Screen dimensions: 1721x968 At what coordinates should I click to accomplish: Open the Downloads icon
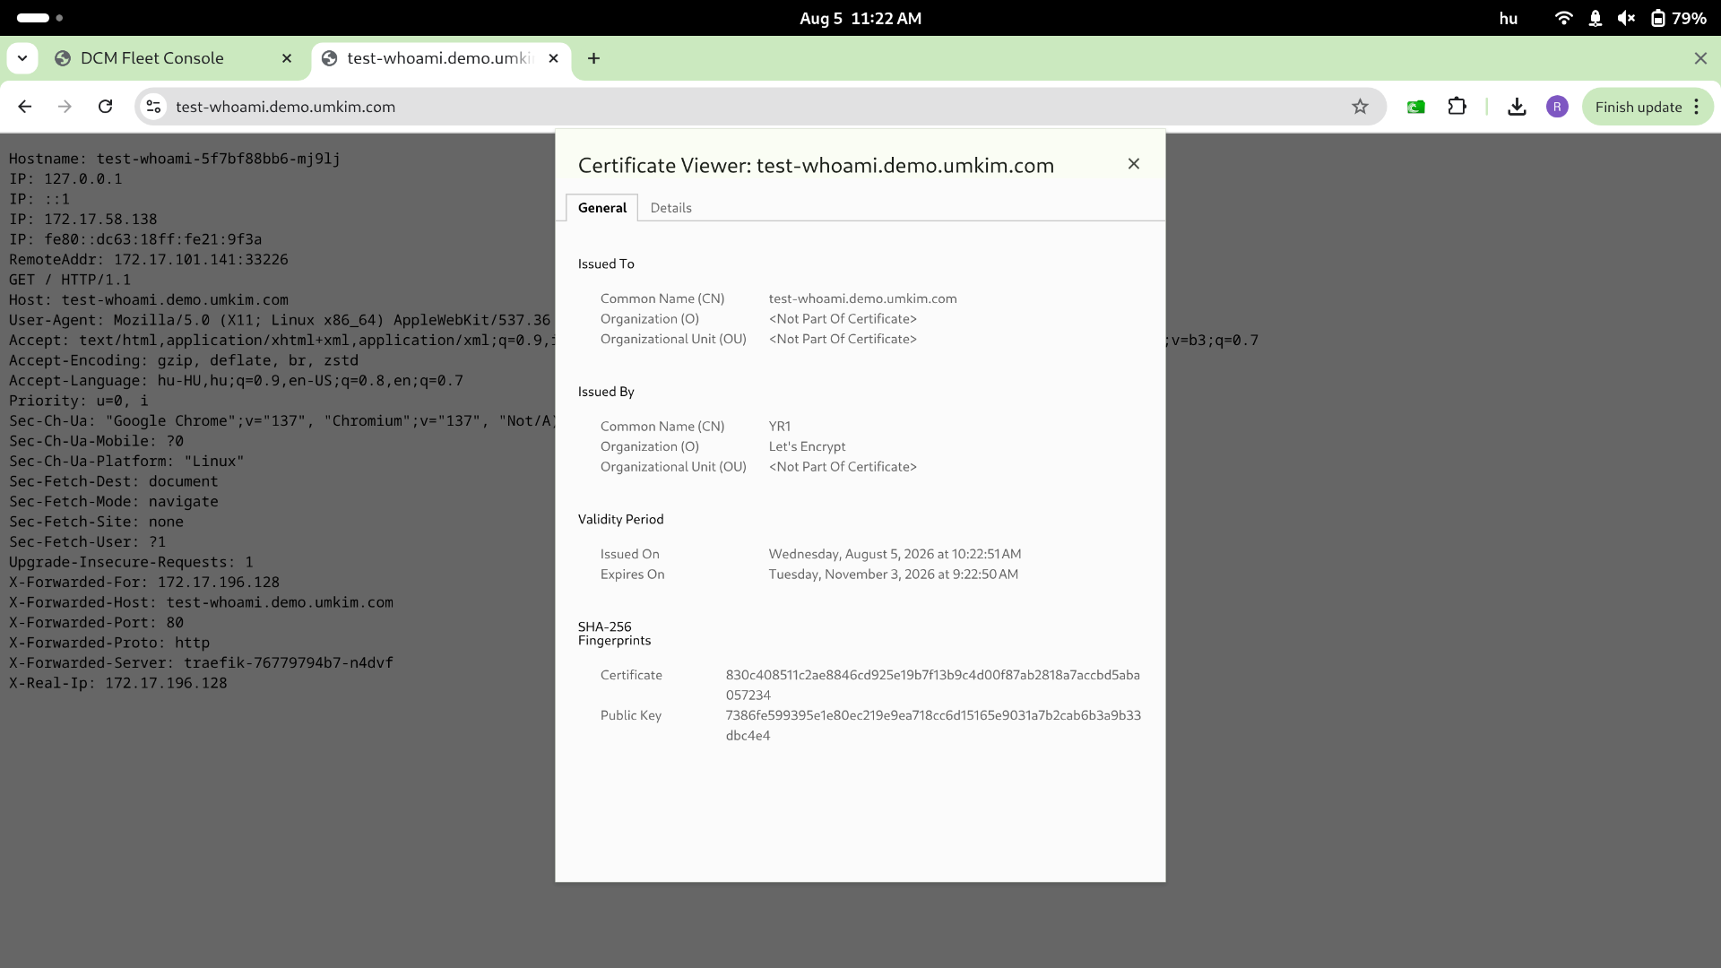[1517, 107]
